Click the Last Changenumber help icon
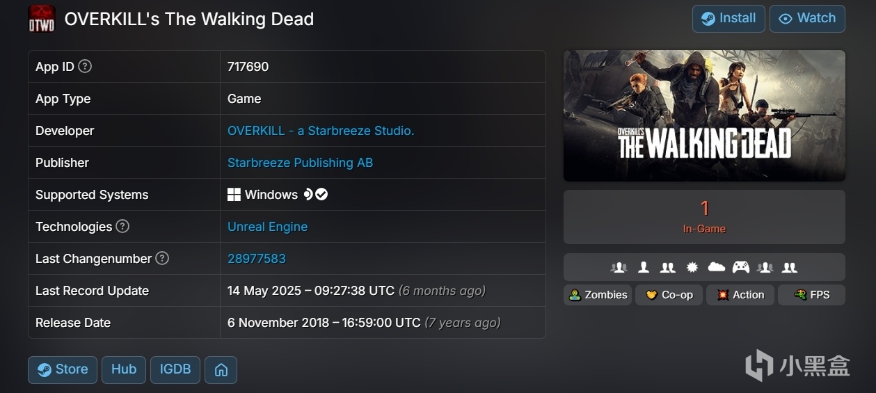Viewport: 876px width, 393px height. coord(162,258)
